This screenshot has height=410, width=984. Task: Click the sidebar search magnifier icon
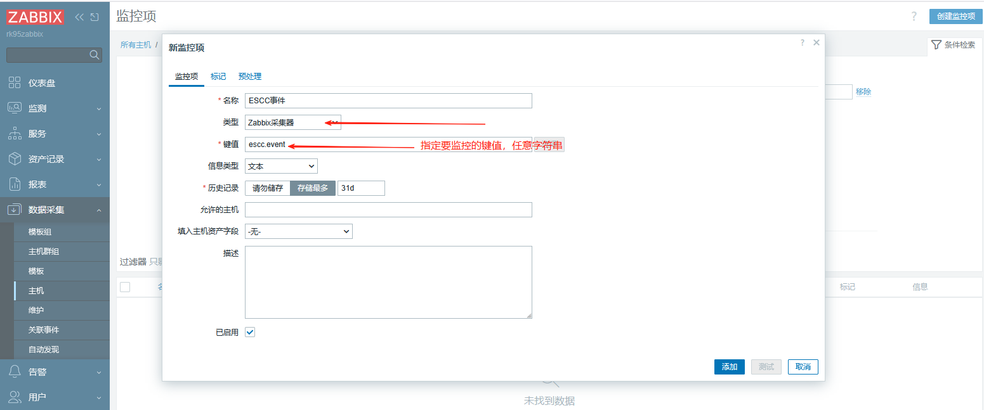click(x=95, y=55)
